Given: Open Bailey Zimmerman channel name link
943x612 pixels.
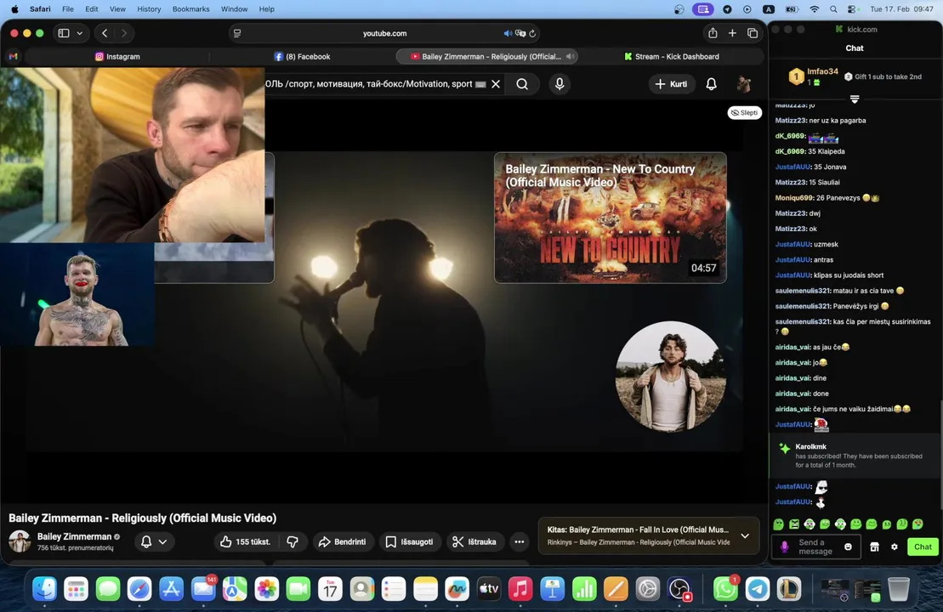Looking at the screenshot, I should pyautogui.click(x=75, y=536).
